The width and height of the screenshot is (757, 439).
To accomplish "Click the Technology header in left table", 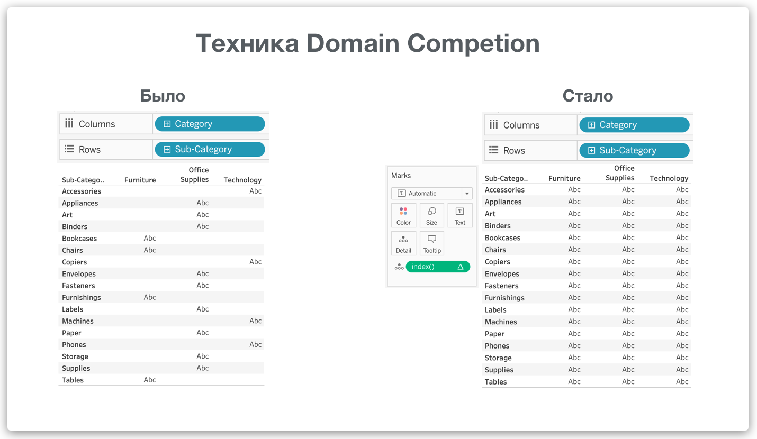I will (x=242, y=180).
